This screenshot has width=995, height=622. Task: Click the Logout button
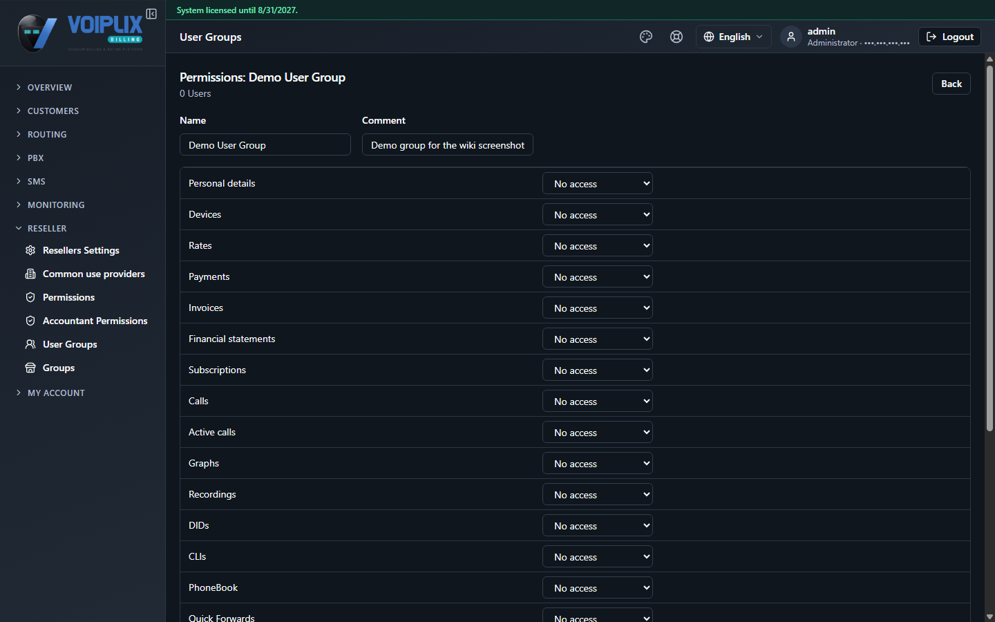949,37
